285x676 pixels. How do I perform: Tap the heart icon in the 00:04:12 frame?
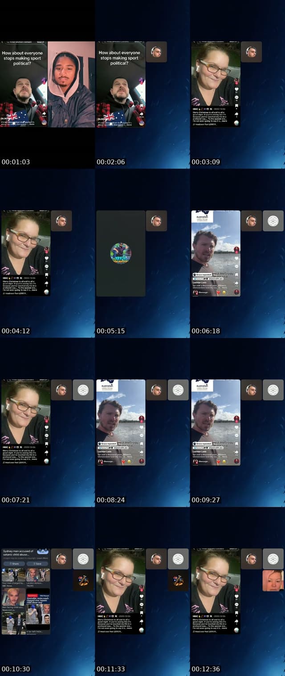46,258
